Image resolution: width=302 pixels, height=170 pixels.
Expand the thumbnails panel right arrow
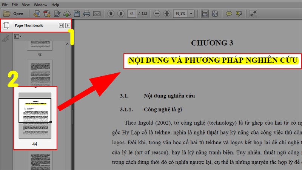68,25
